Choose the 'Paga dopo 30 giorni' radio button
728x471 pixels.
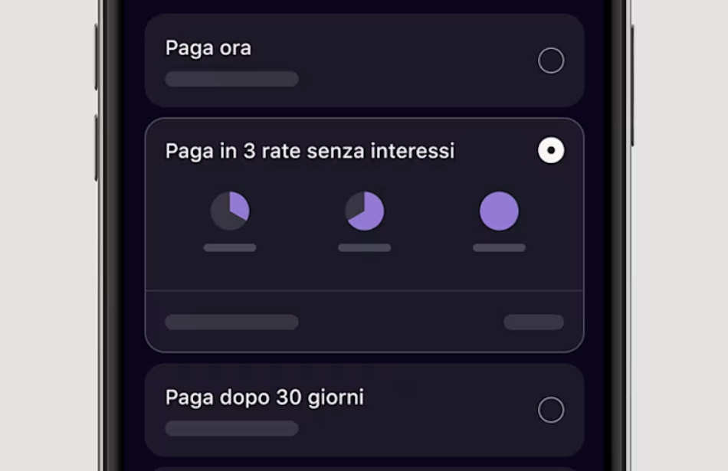pos(551,410)
